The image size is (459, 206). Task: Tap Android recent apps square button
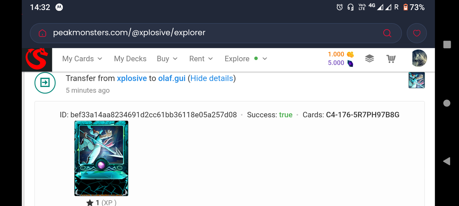pos(447,44)
